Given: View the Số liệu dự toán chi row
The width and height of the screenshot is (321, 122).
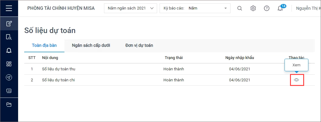Looking at the screenshot, I should (x=297, y=80).
